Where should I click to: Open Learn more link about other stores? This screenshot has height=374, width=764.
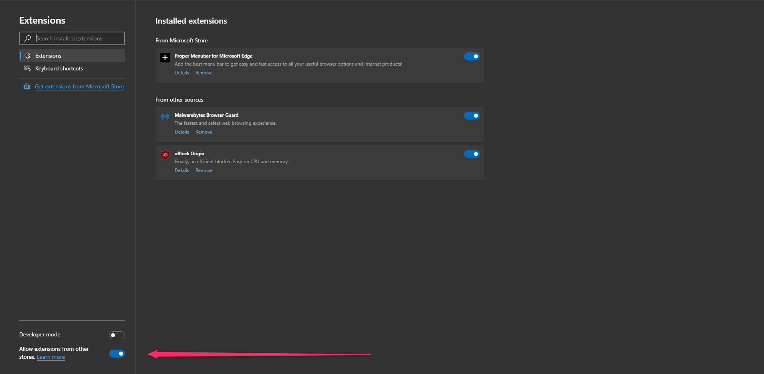point(51,357)
